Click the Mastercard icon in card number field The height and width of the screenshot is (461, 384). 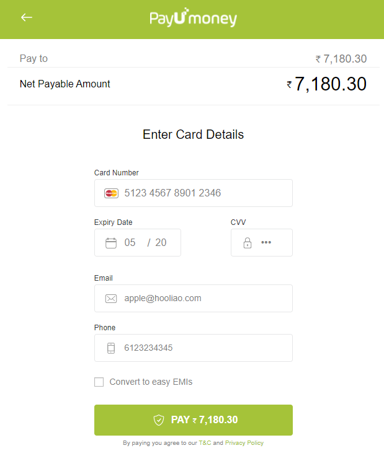click(111, 193)
